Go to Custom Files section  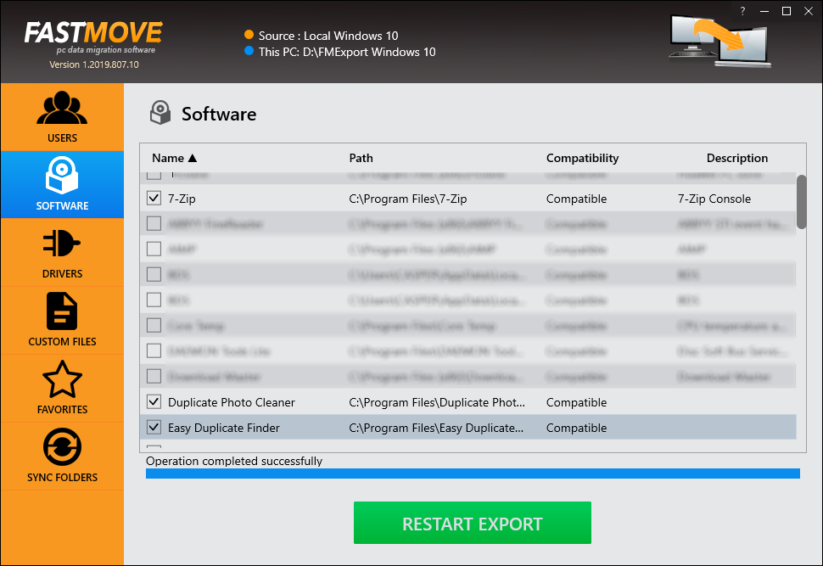[x=62, y=320]
